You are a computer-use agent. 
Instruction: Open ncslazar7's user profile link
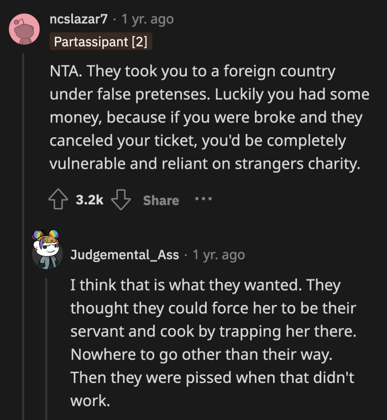click(x=77, y=19)
